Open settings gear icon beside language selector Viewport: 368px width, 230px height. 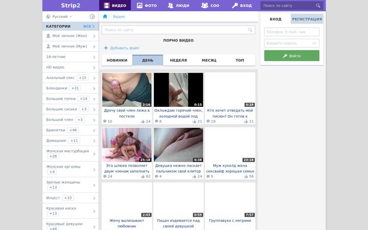(92, 16)
